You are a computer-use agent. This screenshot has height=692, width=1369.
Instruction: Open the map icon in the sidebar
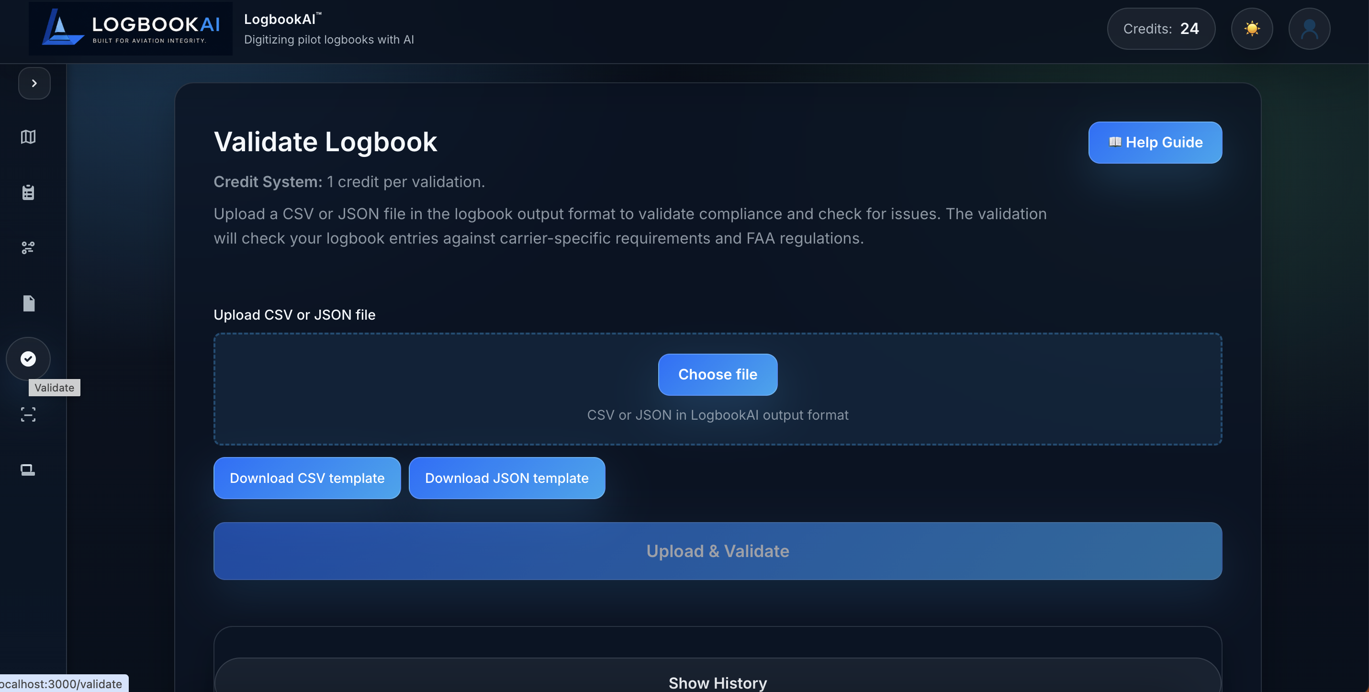tap(28, 137)
